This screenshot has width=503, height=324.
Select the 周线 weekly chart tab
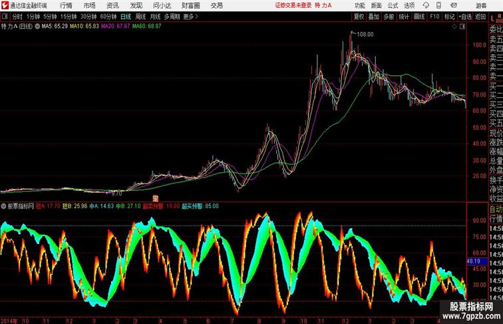pos(140,17)
